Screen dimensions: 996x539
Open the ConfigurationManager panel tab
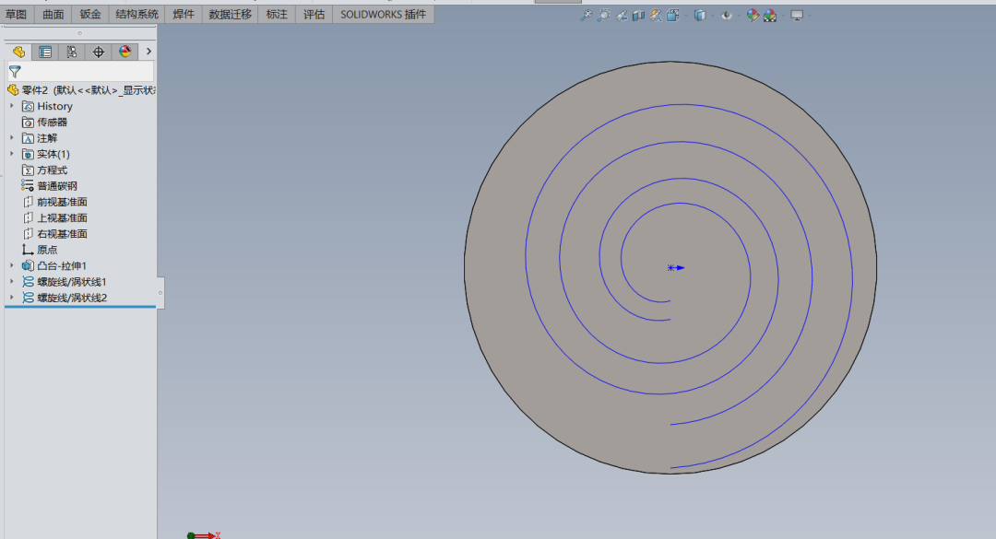[x=72, y=53]
